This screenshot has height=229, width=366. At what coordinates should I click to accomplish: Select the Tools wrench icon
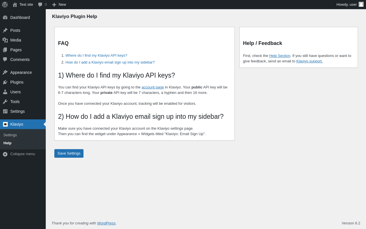pyautogui.click(x=5, y=102)
